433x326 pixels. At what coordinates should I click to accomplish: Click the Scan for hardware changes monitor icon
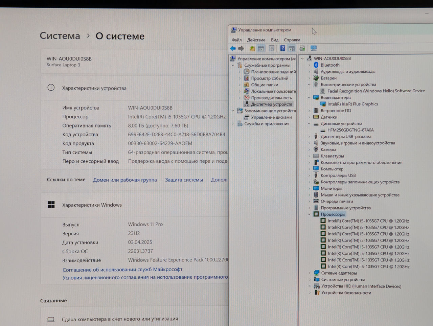314,48
